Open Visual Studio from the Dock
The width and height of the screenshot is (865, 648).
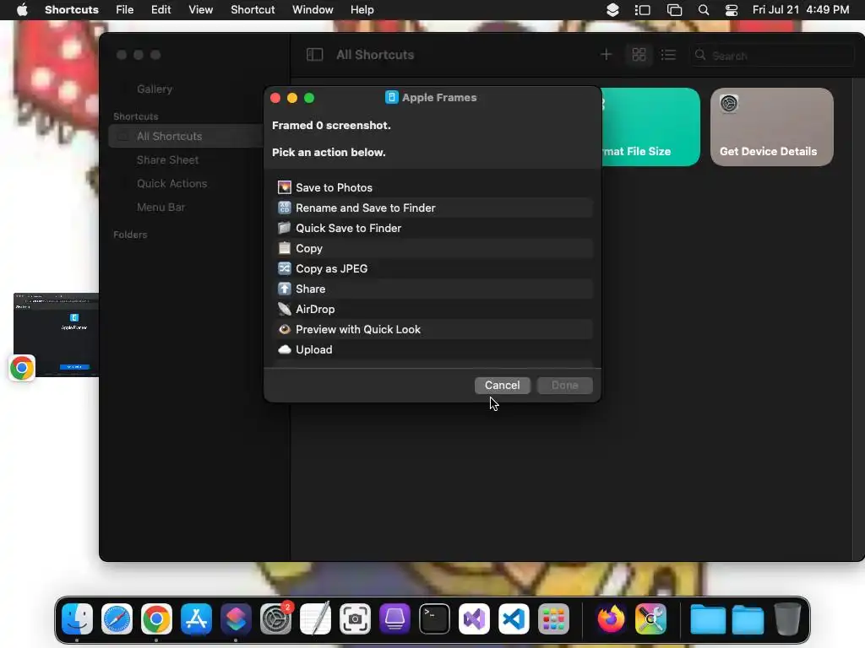click(x=475, y=618)
